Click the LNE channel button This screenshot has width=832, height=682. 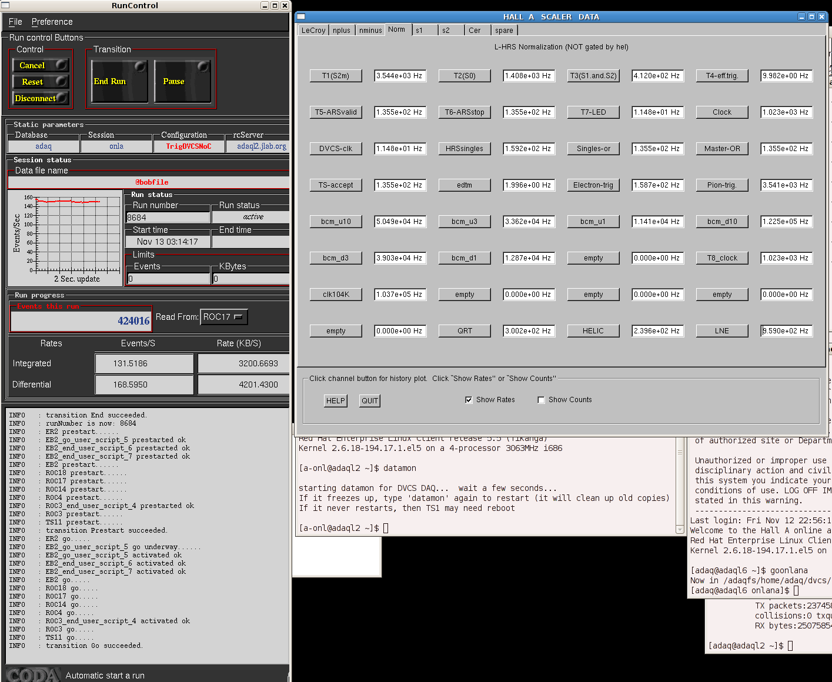click(x=722, y=331)
